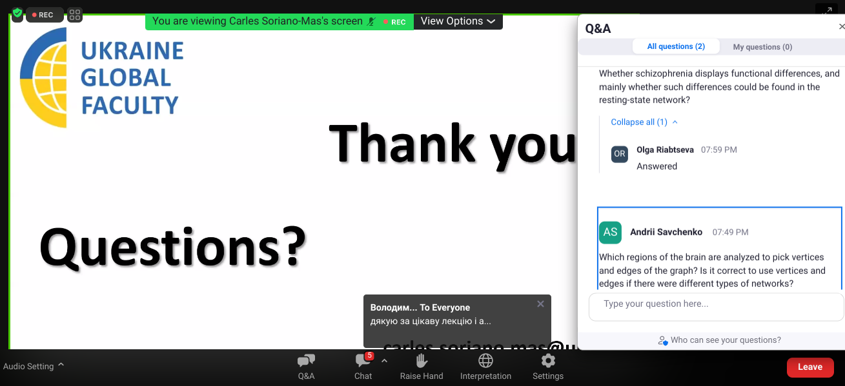This screenshot has width=845, height=386.
Task: Click the Type your question input field
Action: (715, 304)
